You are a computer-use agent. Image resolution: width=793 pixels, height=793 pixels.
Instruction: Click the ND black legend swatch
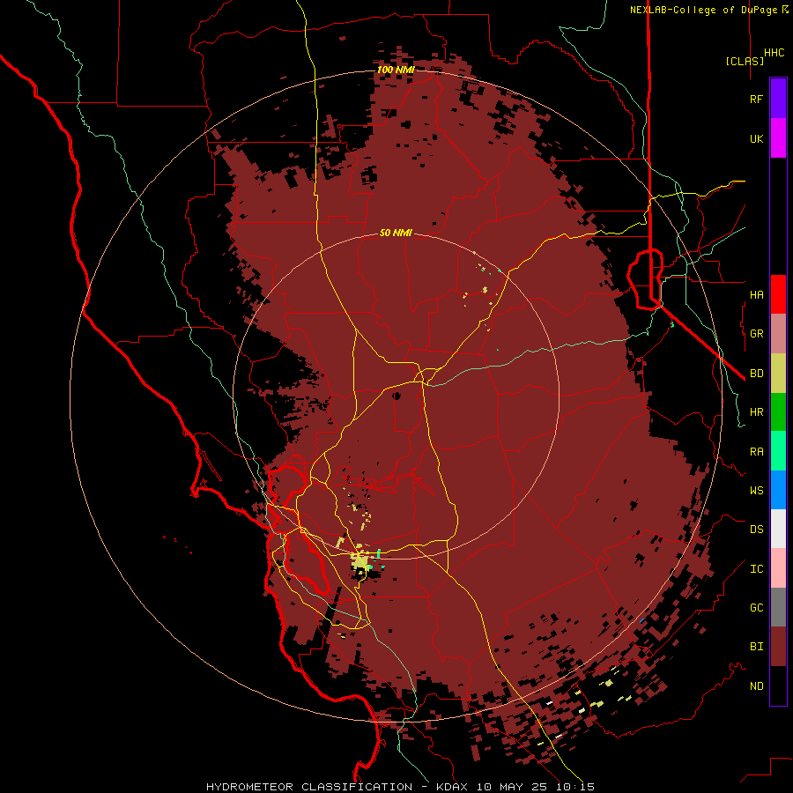click(778, 686)
